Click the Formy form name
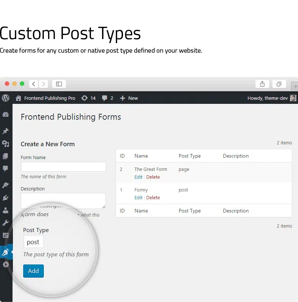The width and height of the screenshot is (298, 302). 141,190
